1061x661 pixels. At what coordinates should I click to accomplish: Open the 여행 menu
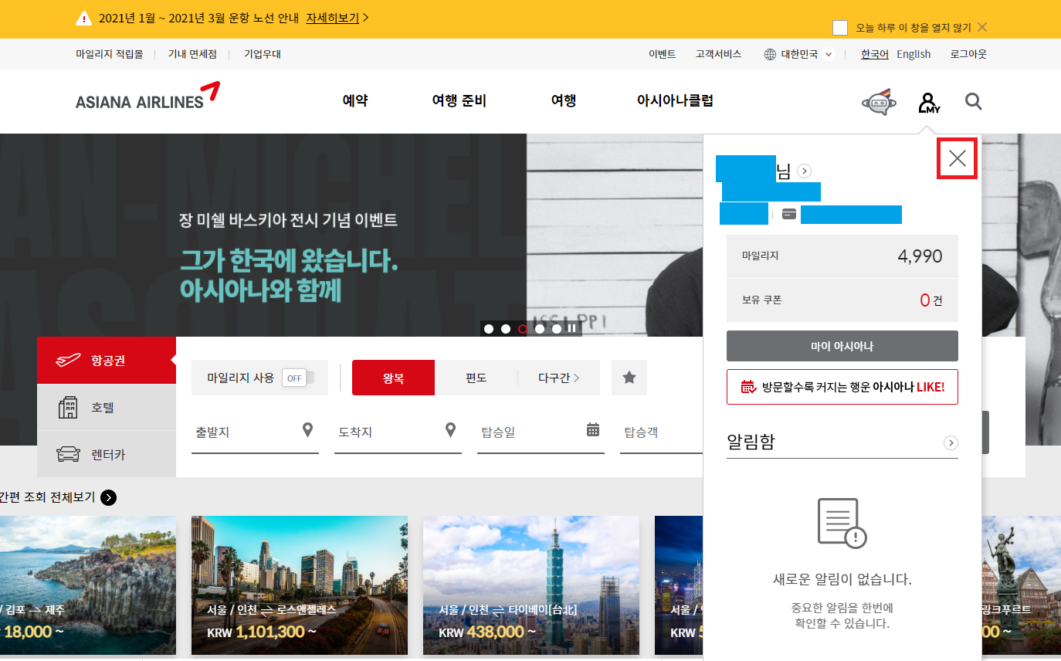coord(564,100)
